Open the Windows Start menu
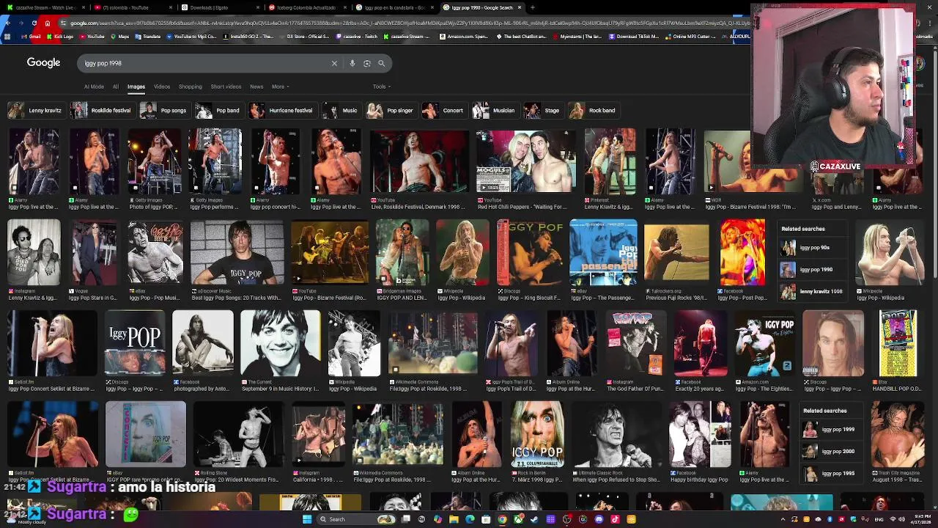Screen dimensions: 938x528 pos(307,519)
